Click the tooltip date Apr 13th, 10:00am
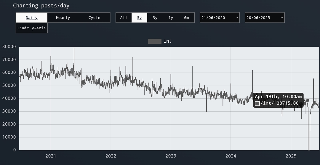Screen dimensions: 320x165 tap(278, 97)
